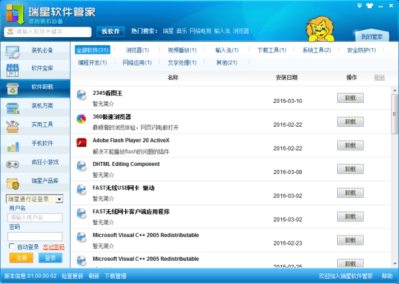Viewport: 399px width, 284px height.
Task: Click 帮助 in the status bar
Action: pyautogui.click(x=387, y=276)
